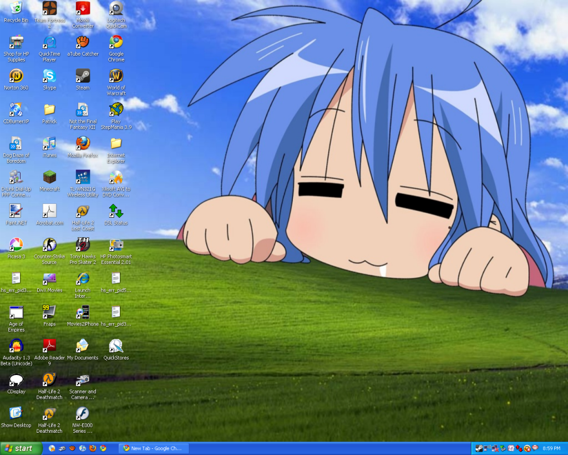Image resolution: width=568 pixels, height=455 pixels.
Task: Launch Counter-Strike Source icon
Action: coord(49,251)
